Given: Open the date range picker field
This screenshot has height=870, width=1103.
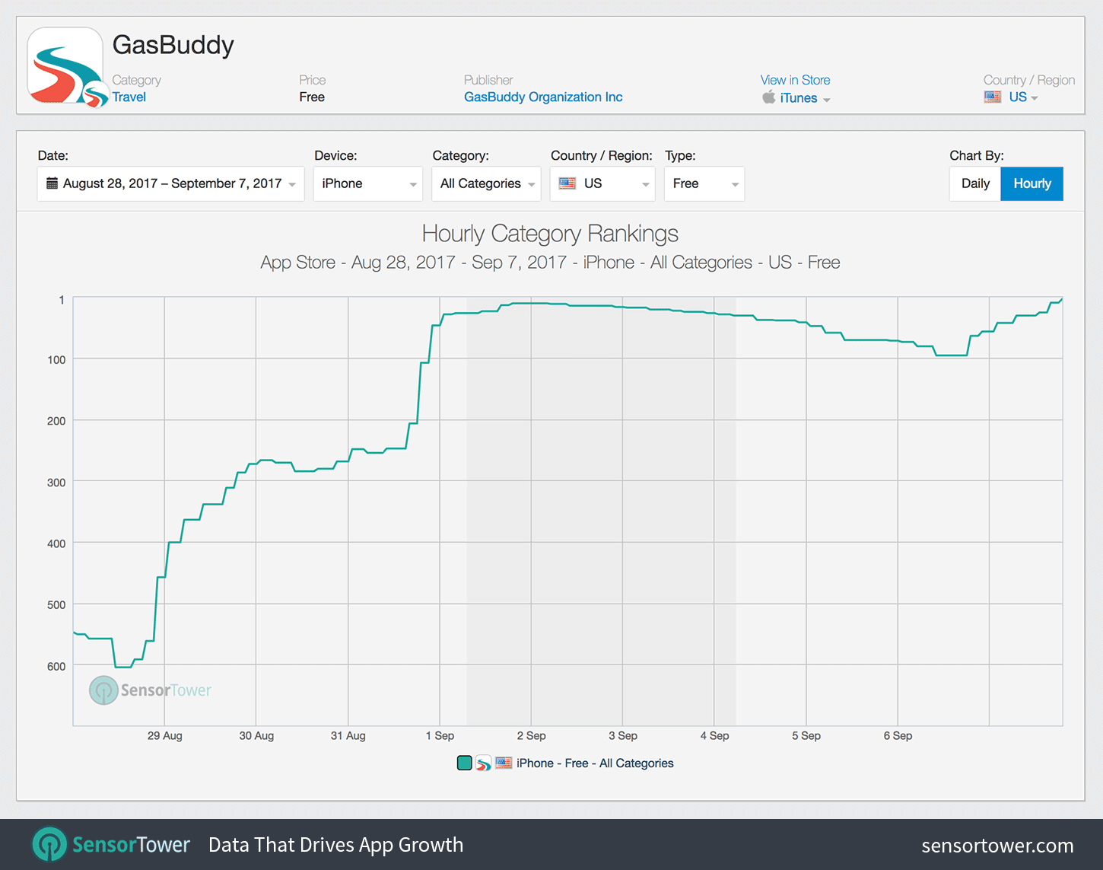Looking at the screenshot, I should [171, 183].
